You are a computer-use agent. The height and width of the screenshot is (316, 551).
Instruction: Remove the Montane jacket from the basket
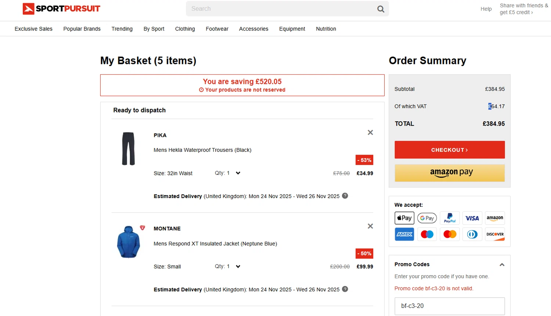tap(370, 226)
